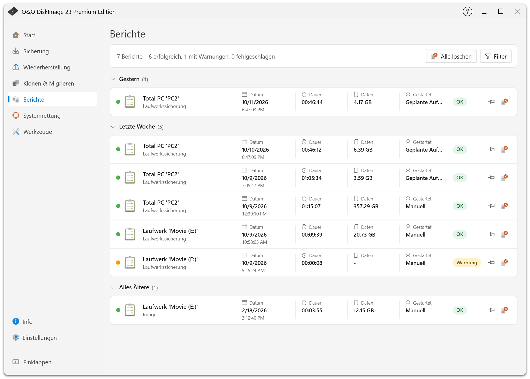Image resolution: width=530 pixels, height=379 pixels.
Task: Click the green status dot of 2/18/2026 report
Action: point(118,310)
